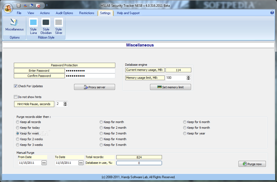Click the Handy Software Lab copyright text
Screen dimensions: 277x182
[138, 177]
